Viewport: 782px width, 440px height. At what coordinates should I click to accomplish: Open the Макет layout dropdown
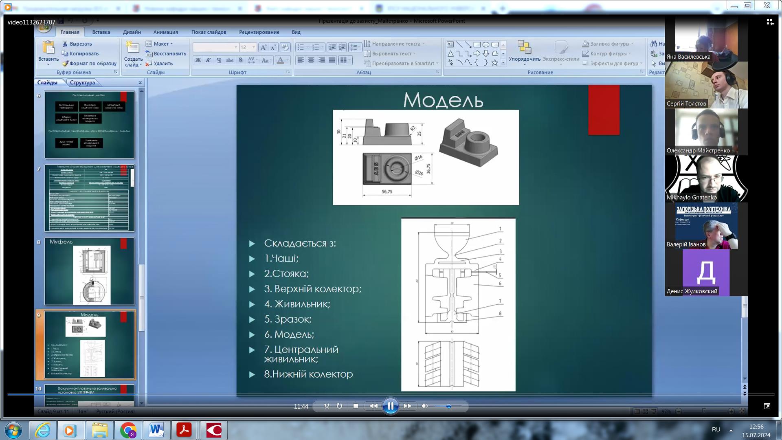tap(163, 44)
